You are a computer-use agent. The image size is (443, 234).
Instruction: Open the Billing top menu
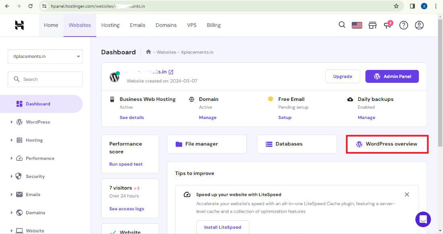213,25
